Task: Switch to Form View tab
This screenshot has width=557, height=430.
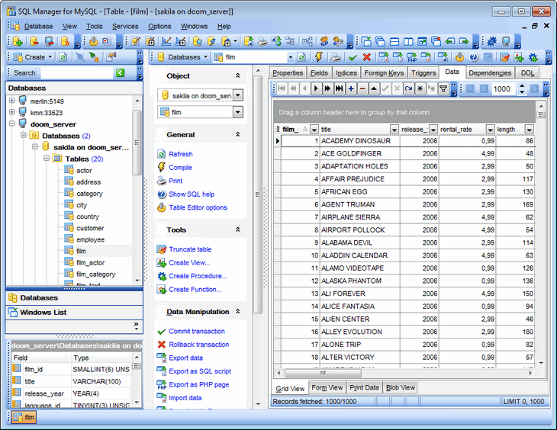Action: point(327,388)
